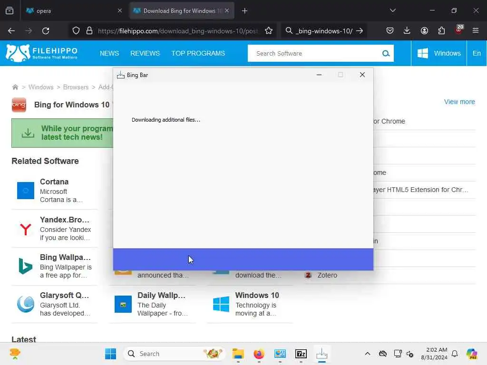Click the search bar go arrow
487x365 pixels.
click(360, 31)
